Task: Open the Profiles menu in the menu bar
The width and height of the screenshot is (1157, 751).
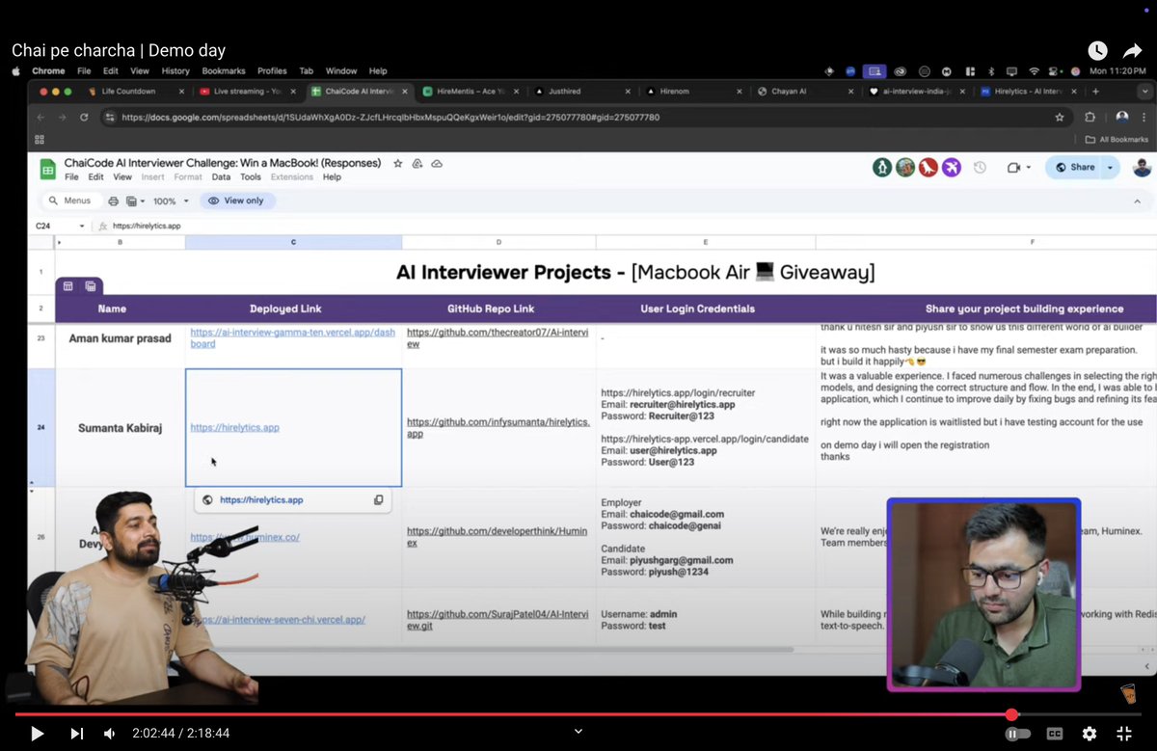Action: (x=272, y=70)
